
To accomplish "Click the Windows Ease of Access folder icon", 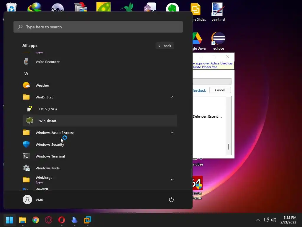I will coord(26,132).
